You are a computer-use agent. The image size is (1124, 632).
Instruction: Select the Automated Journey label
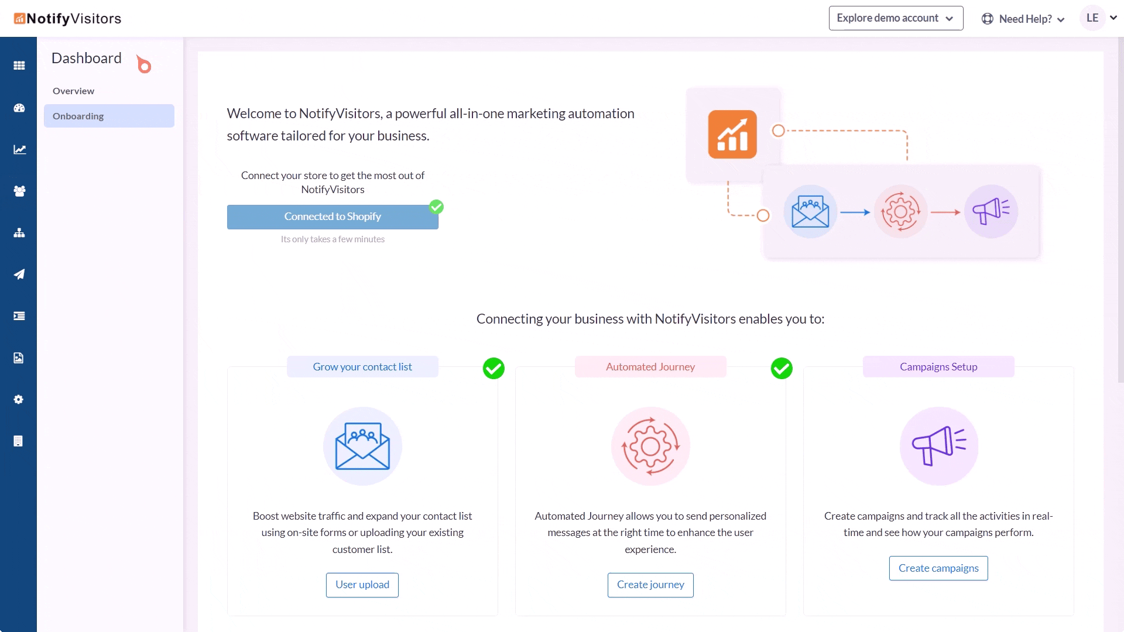(x=650, y=367)
